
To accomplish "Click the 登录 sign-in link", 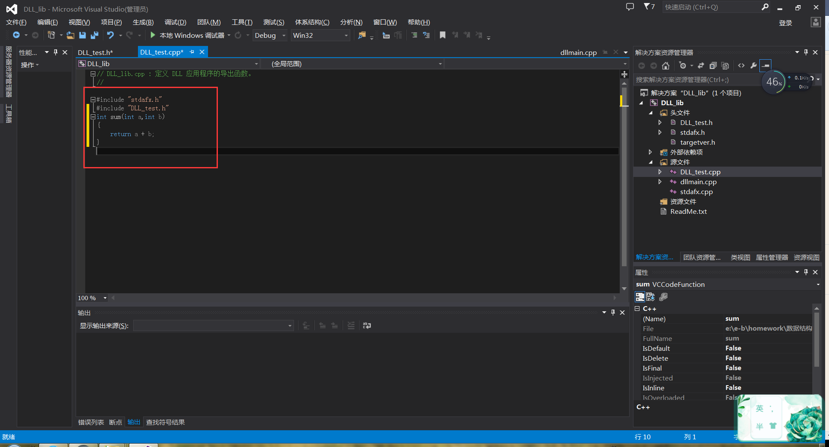I will (x=785, y=23).
